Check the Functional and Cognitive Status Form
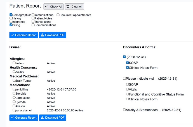 pyautogui.click(x=128, y=94)
